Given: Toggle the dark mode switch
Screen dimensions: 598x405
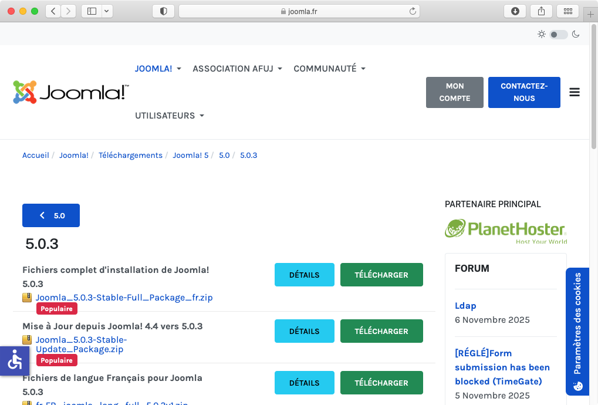Looking at the screenshot, I should point(558,35).
